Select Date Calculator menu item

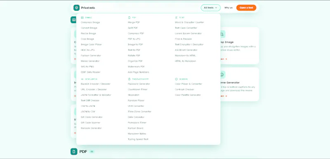coord(136,117)
